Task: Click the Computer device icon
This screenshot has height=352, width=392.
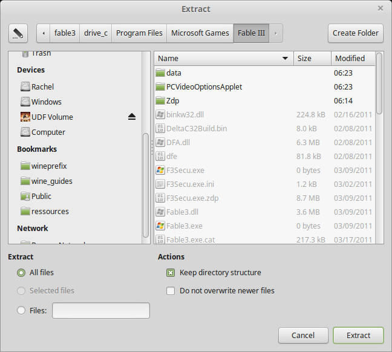Action: pos(25,132)
